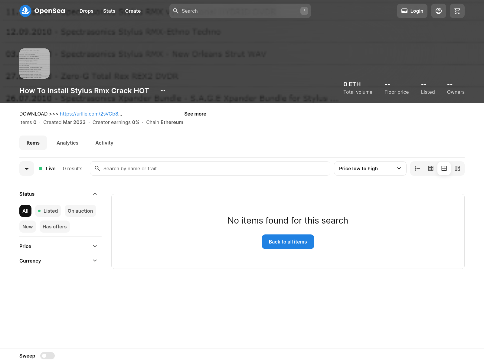The image size is (484, 363).
Task: Switch to mosaic layout view icon
Action: 457,168
